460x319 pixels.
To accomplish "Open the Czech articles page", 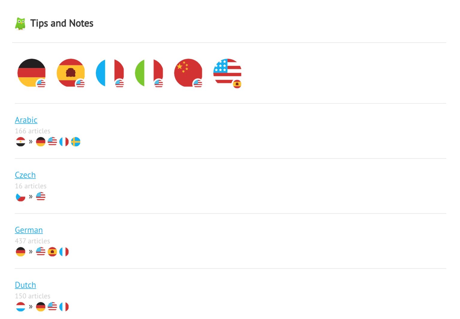I will 25,175.
